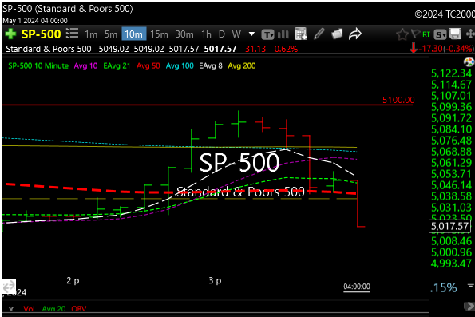Screen dimensions: 475x317
Task: Click the flag symbol icon
Action: tap(415, 34)
